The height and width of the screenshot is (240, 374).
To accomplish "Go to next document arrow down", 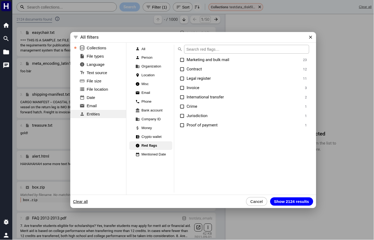I will 184,19.
